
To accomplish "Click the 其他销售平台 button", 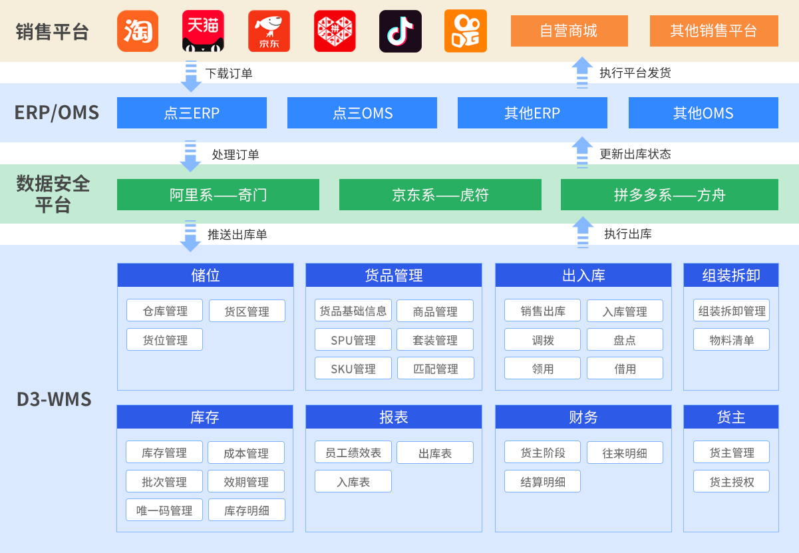I will click(x=714, y=31).
